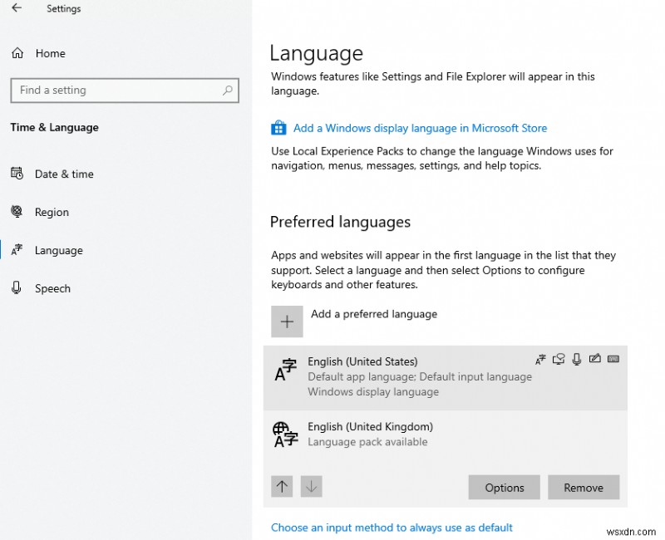The width and height of the screenshot is (665, 540).
Task: Click the Speech microphone icon in sidebar
Action: (17, 288)
